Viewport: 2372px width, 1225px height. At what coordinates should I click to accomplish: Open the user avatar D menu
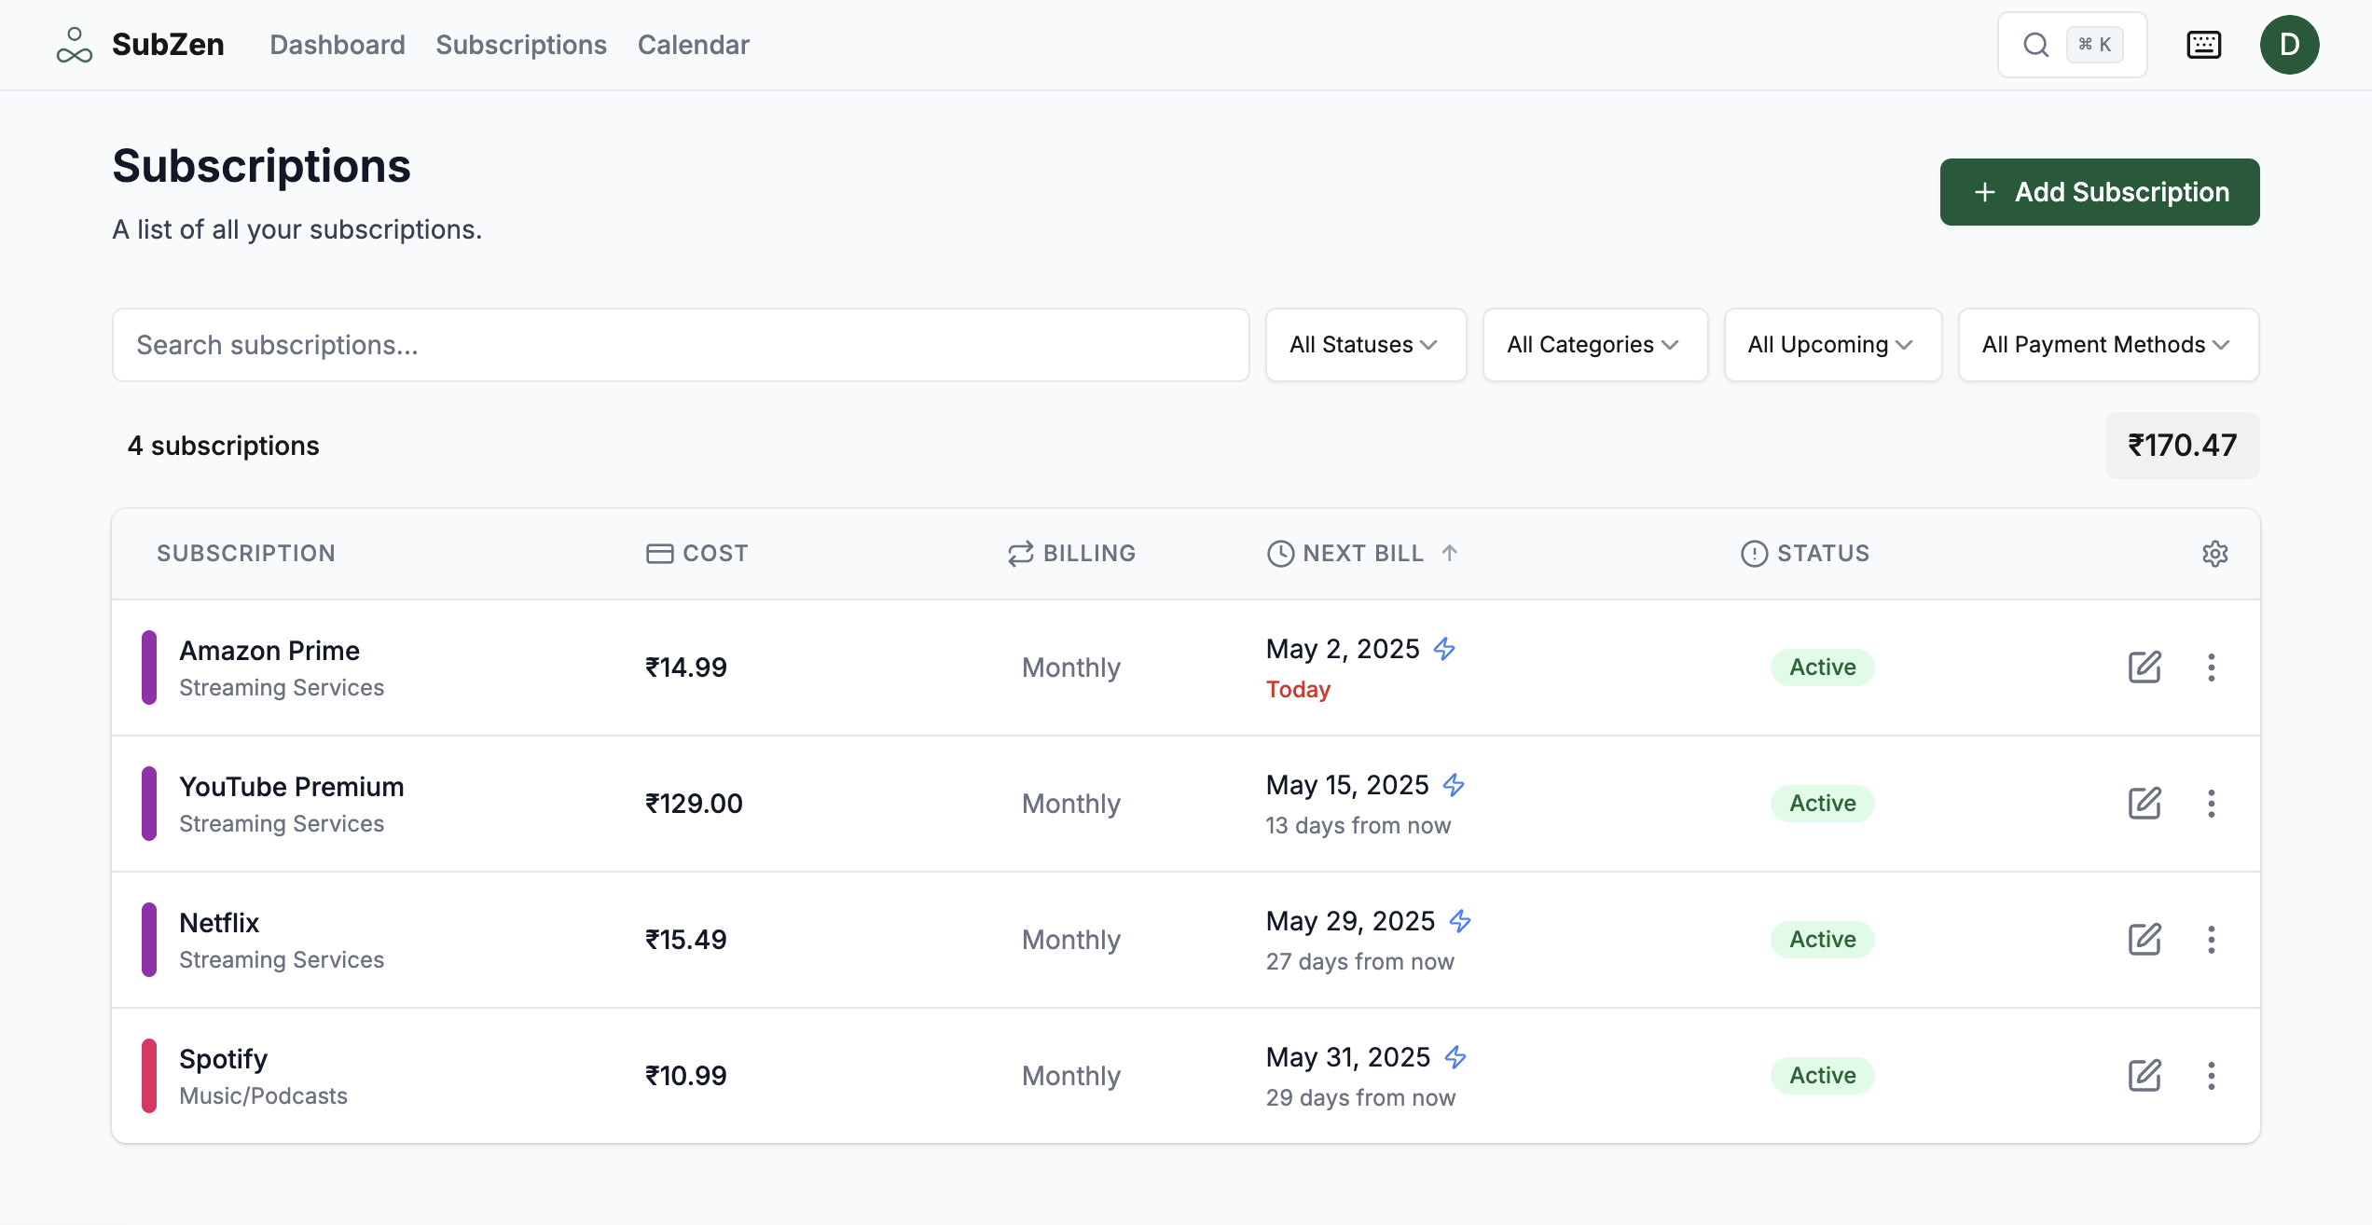(2289, 45)
